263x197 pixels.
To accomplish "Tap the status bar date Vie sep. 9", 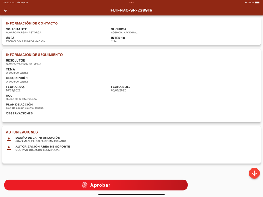I will coord(22,3).
